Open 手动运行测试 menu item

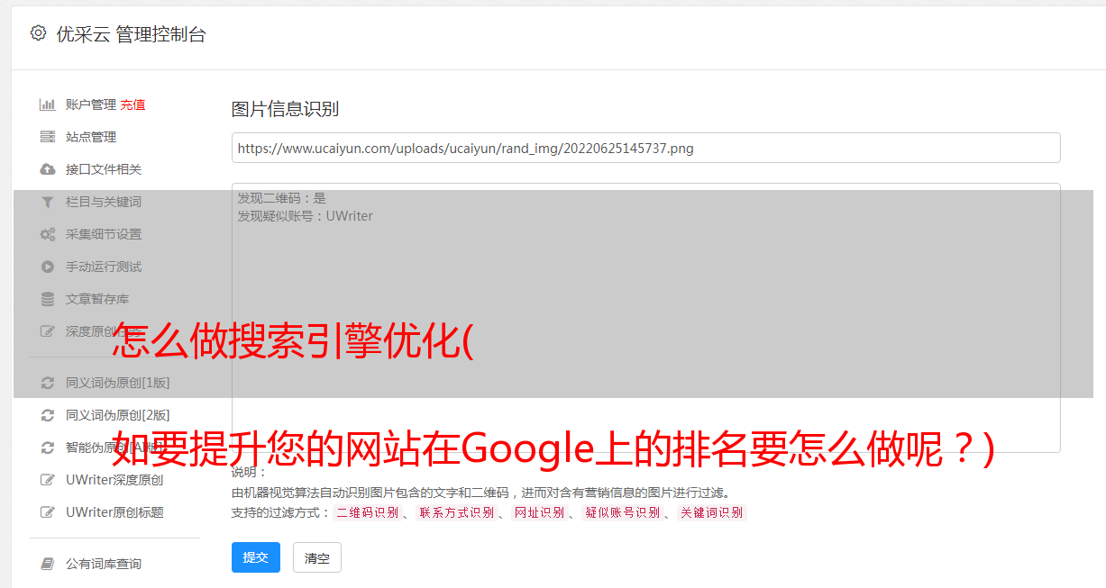tap(104, 267)
